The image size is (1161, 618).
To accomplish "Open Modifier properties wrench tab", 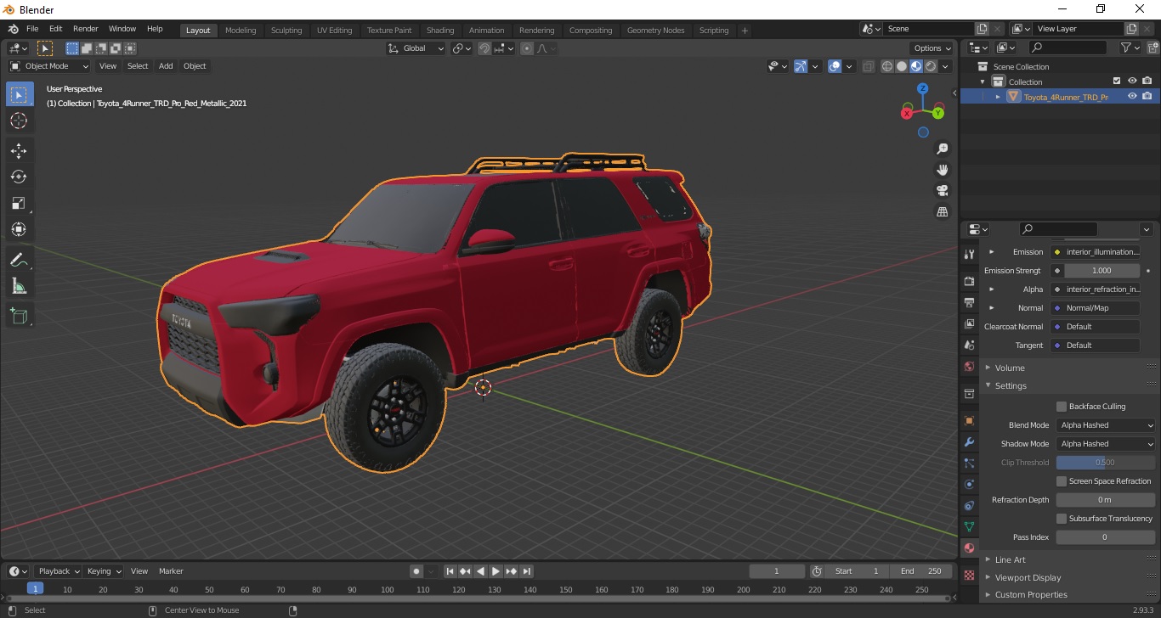I will [969, 442].
